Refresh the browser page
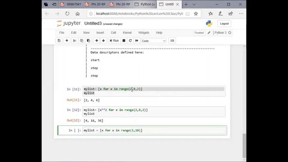This screenshot has width=288, height=162. pos(67,13)
